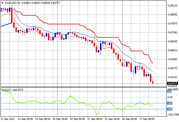179x122 pixels.
Task: Select the OHLC values 0.63851 0.64023 0.63625 0.63717
Action: tap(41, 3)
